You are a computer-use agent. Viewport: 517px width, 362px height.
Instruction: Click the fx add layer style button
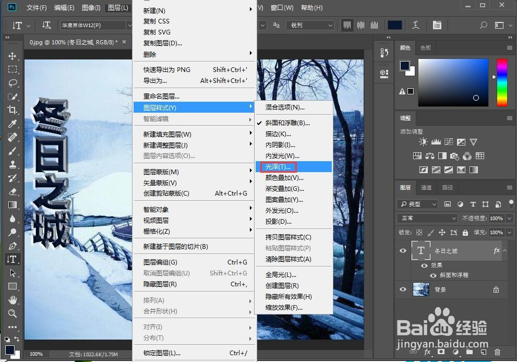(427, 353)
